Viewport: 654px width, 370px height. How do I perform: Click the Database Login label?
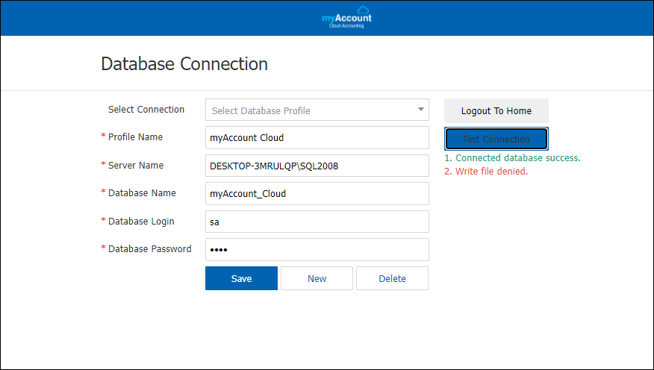141,222
